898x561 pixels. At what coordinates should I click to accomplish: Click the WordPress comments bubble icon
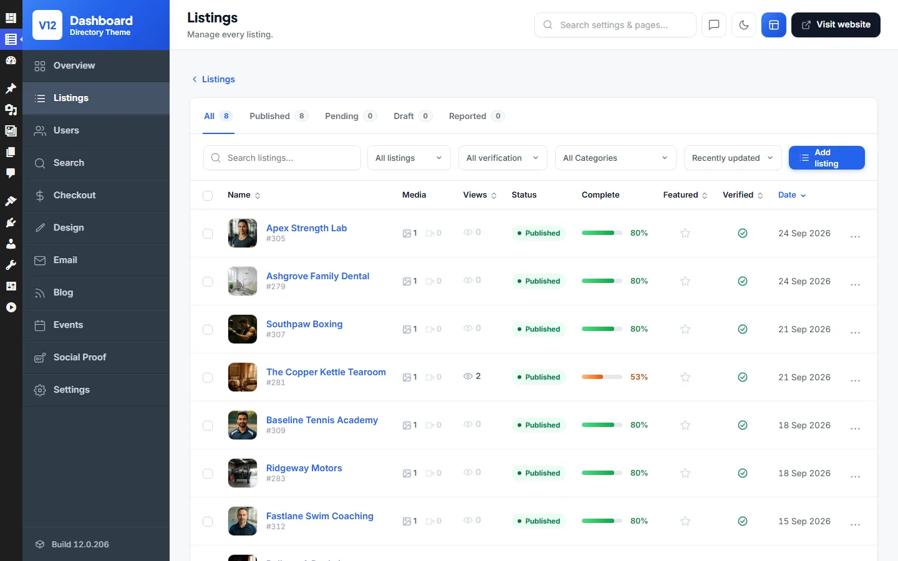(x=11, y=173)
